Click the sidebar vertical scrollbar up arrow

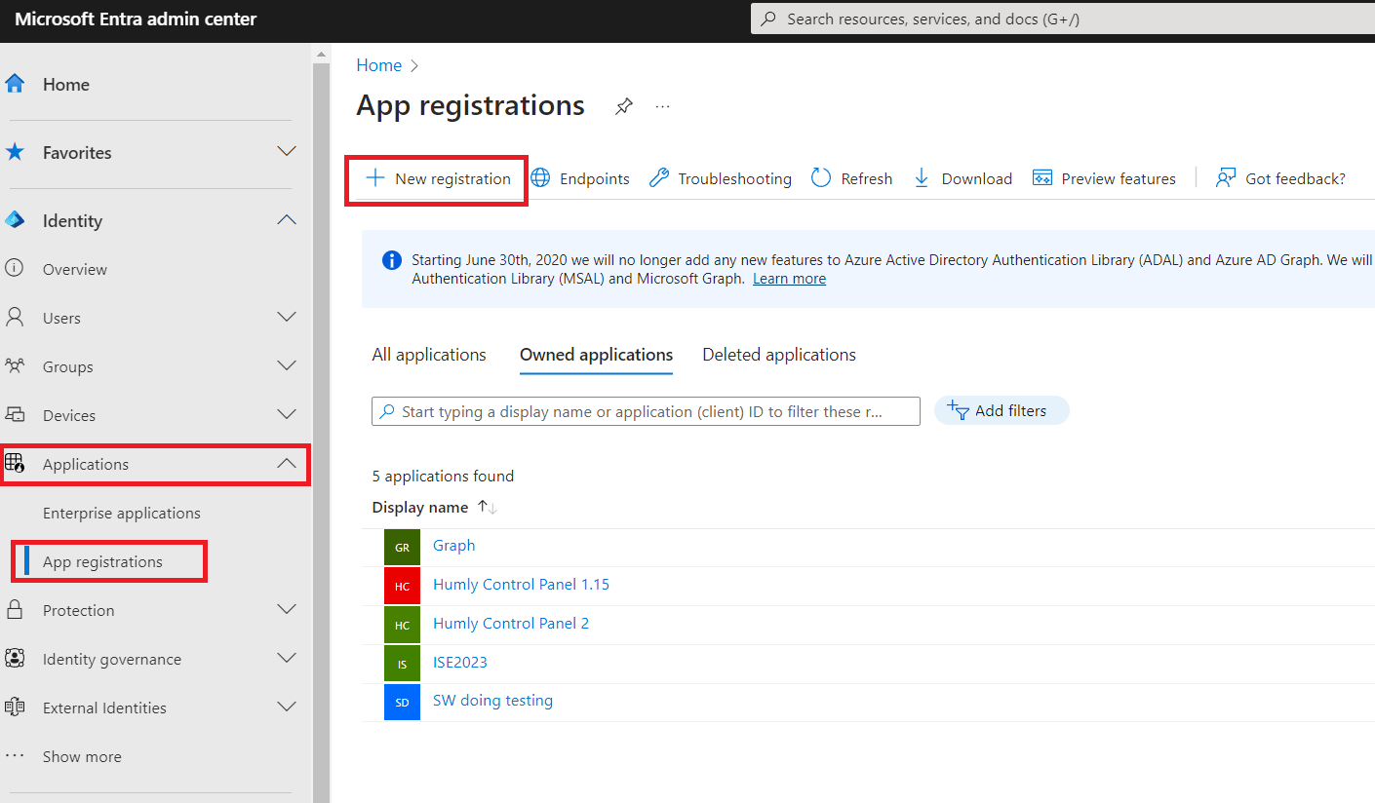[x=321, y=55]
